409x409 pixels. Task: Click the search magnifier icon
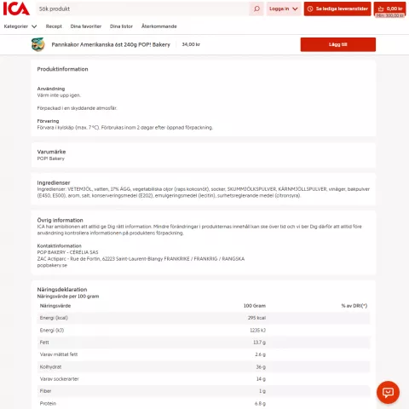pos(256,9)
